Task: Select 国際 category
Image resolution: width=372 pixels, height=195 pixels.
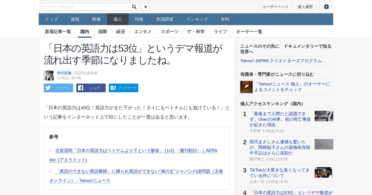Action: tap(103, 32)
